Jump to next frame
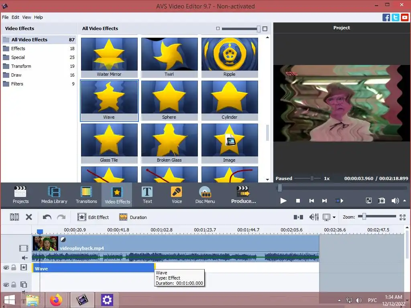 [x=324, y=201]
